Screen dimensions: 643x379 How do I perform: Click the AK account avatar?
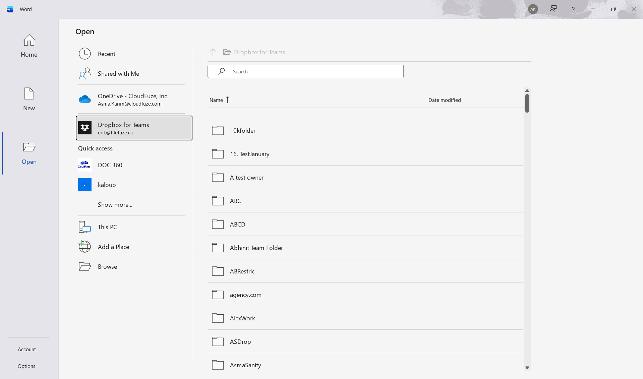(533, 9)
